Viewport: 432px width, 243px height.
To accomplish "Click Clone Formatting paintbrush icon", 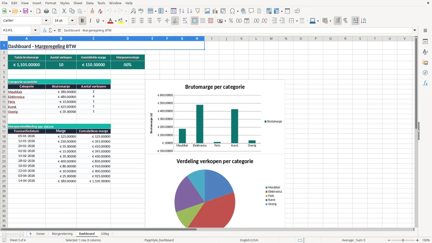I will pos(93,11).
